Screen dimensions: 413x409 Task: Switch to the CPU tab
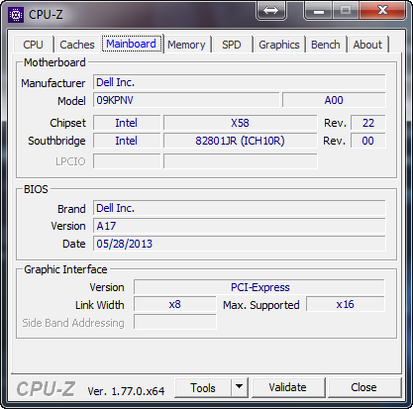pyautogui.click(x=33, y=45)
